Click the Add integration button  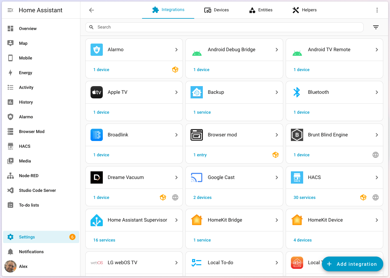[352, 264]
